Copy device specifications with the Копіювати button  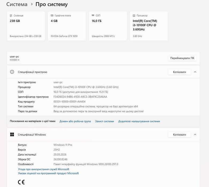point(179,72)
